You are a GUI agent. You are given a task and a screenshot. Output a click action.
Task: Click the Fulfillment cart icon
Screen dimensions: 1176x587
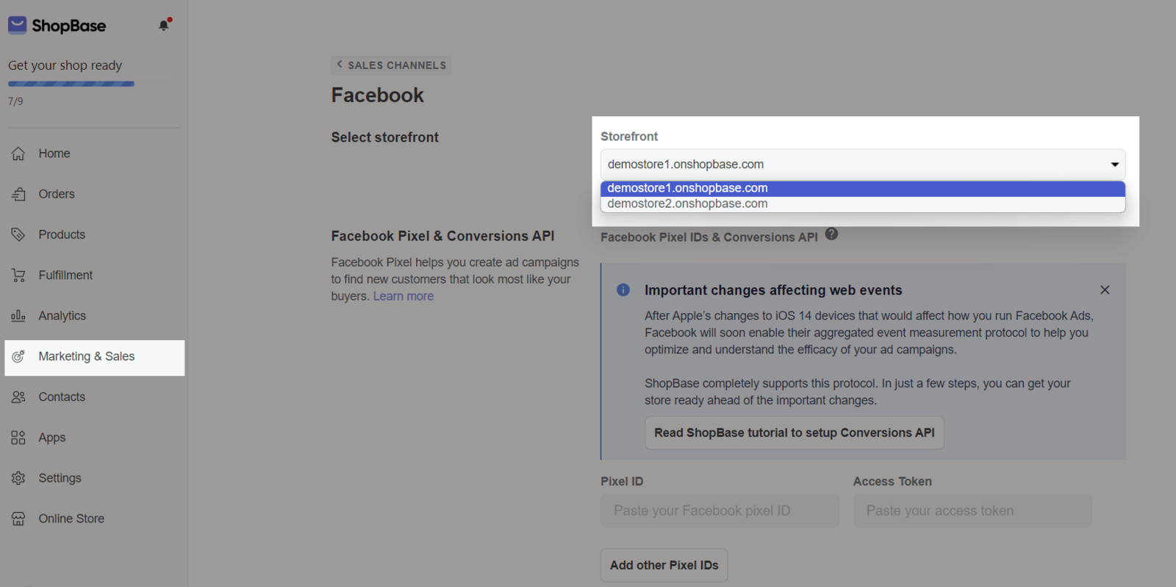click(x=18, y=276)
